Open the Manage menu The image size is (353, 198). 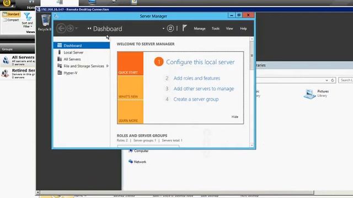(x=200, y=29)
